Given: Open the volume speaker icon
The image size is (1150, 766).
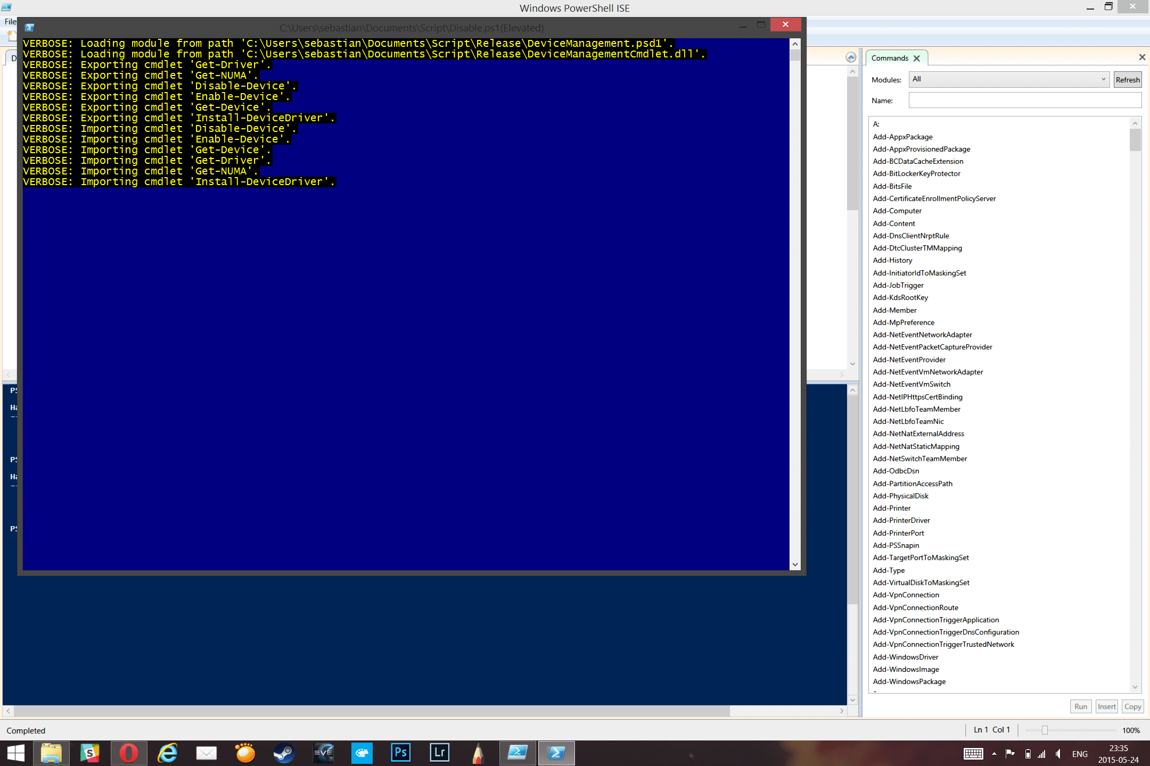Looking at the screenshot, I should point(1058,754).
